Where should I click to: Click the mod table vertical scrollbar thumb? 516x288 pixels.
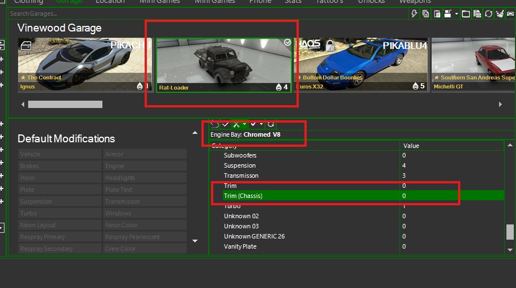pyautogui.click(x=510, y=232)
